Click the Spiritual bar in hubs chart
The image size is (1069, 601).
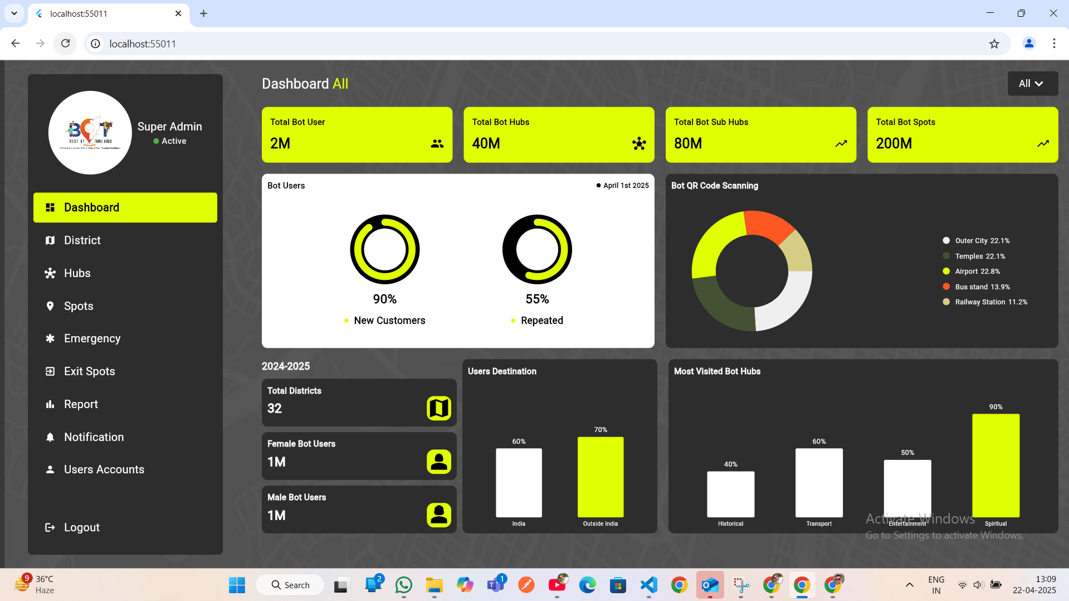[x=995, y=466]
